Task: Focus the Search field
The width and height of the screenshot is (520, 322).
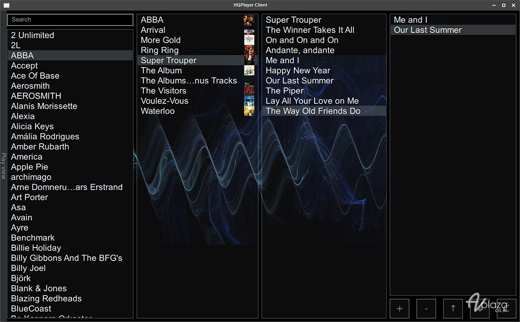Action: pos(70,20)
